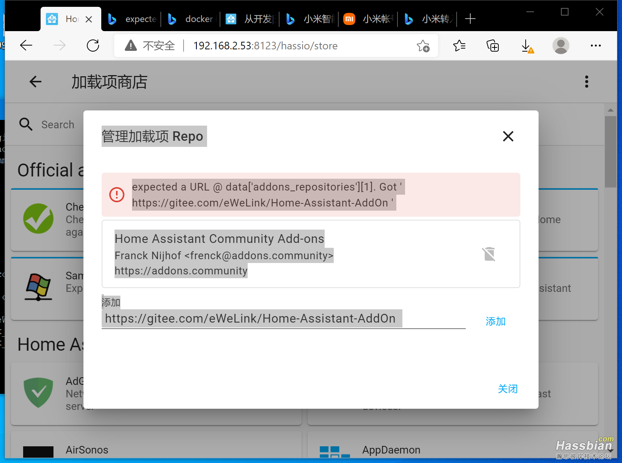Switch to the 小米帐号 tab
The width and height of the screenshot is (622, 463).
[x=368, y=19]
